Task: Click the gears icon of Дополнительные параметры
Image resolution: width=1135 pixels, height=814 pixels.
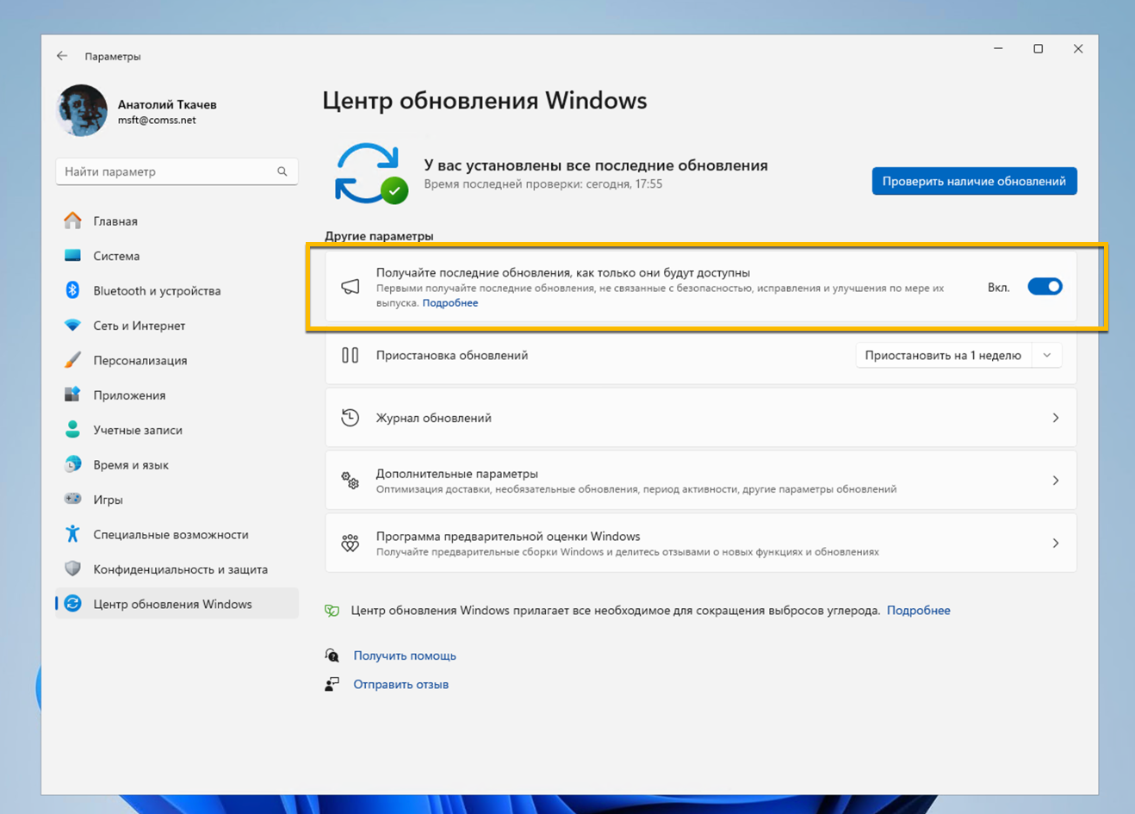Action: (x=350, y=481)
